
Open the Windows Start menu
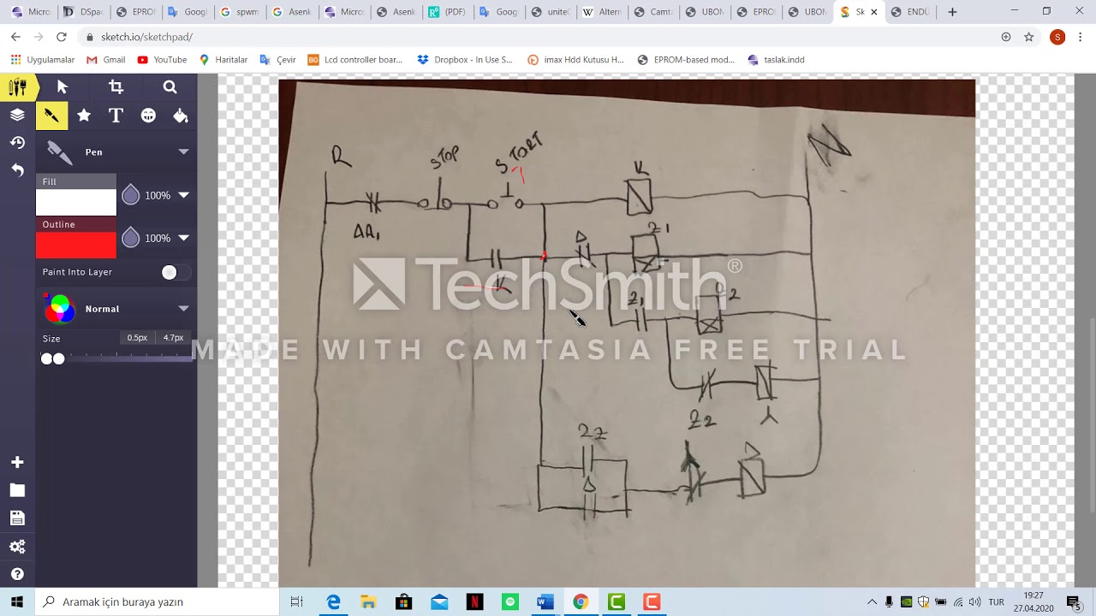17,601
